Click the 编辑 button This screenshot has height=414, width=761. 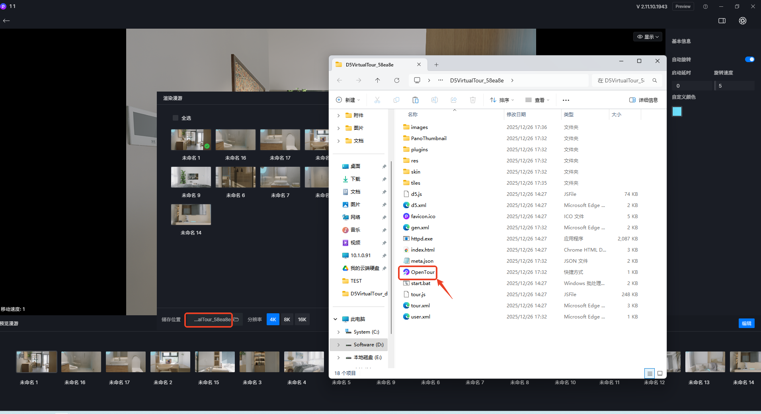coord(747,323)
